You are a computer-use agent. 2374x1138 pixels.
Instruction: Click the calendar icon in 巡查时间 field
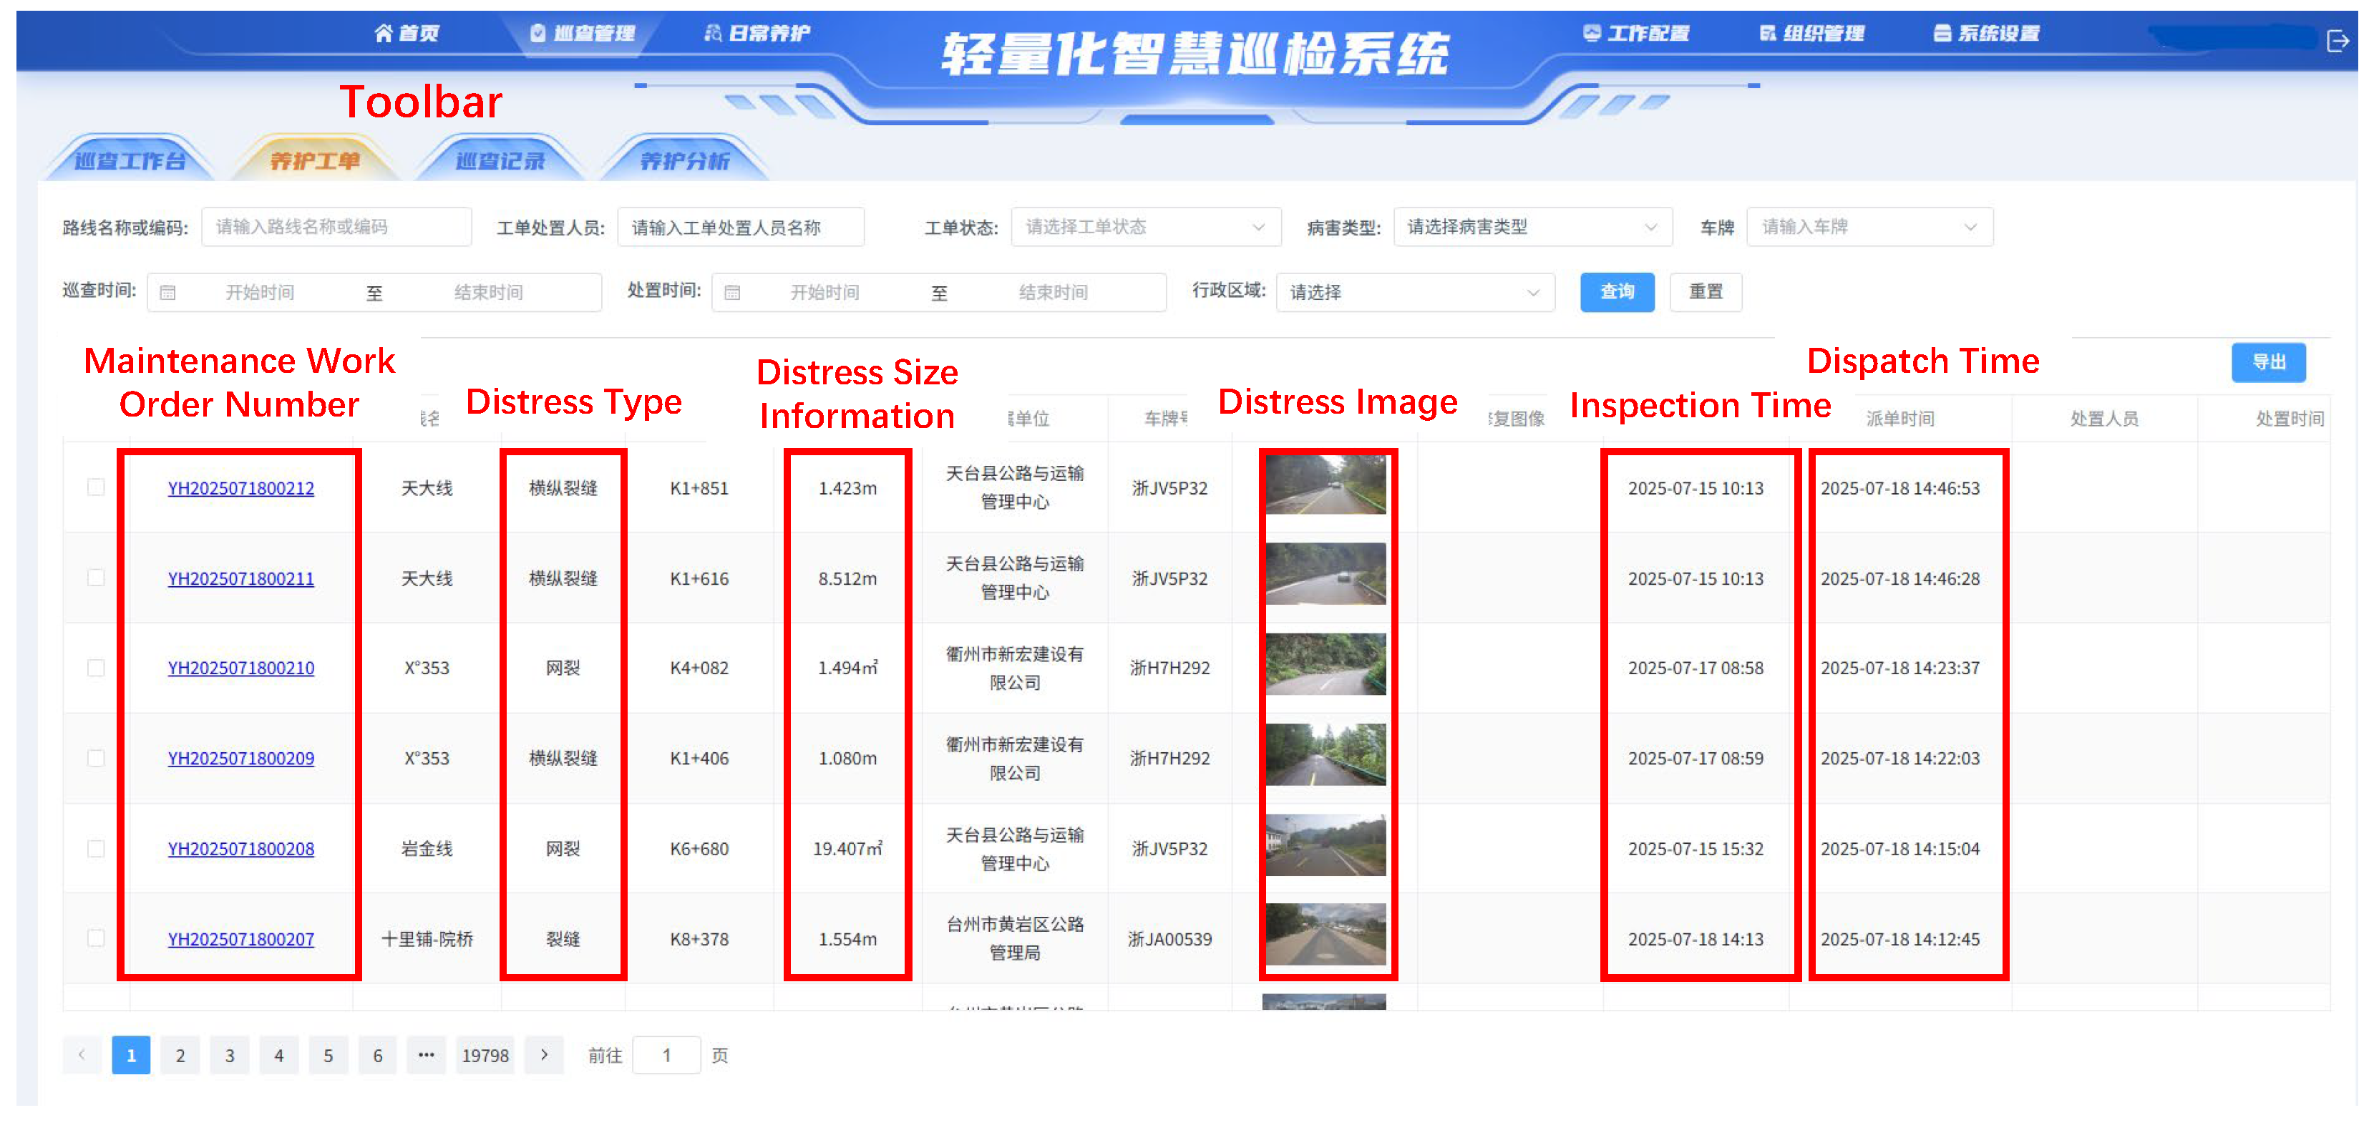pos(167,293)
